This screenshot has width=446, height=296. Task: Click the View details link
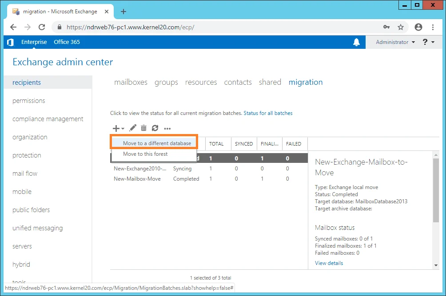tap(329, 263)
